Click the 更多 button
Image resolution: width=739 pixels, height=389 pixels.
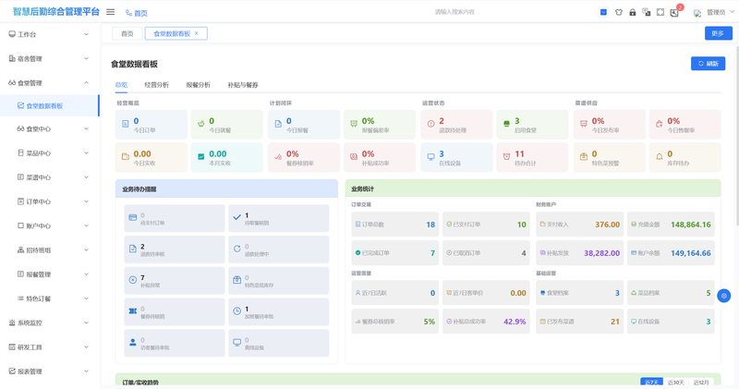[x=719, y=33]
